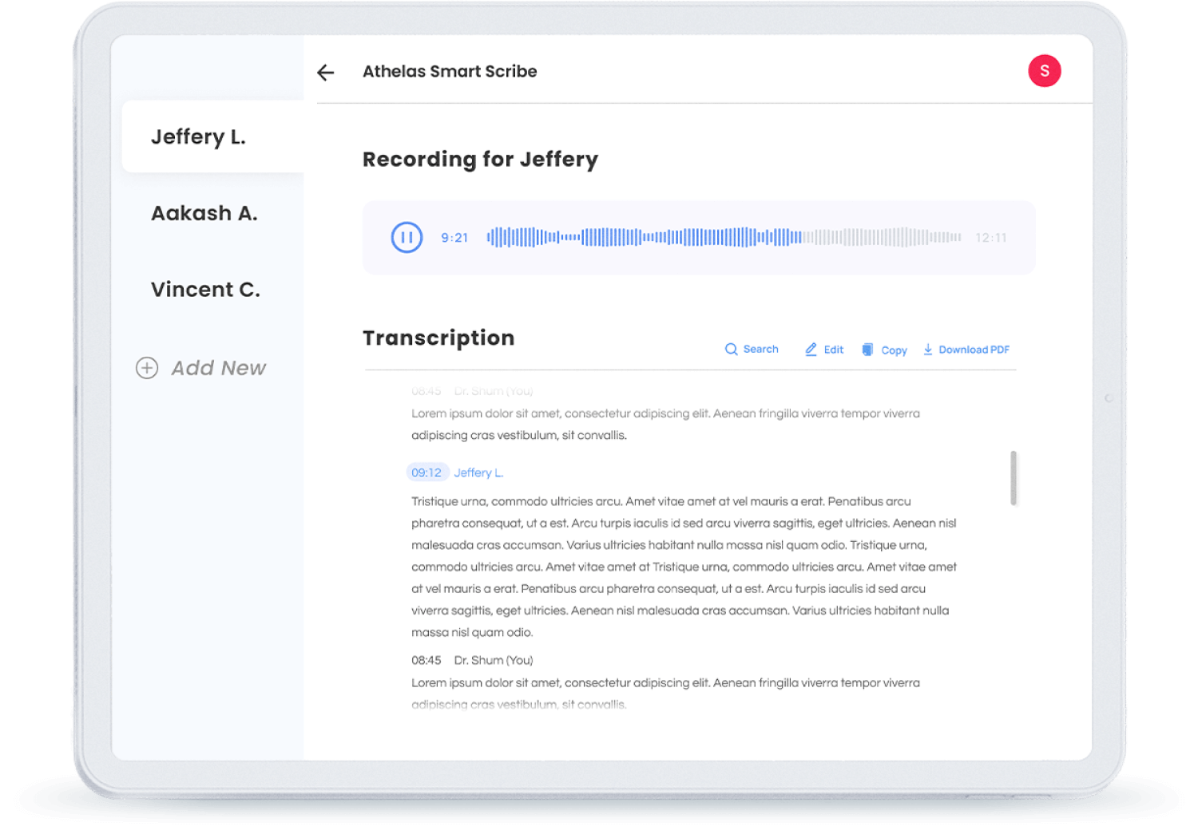The height and width of the screenshot is (830, 1198).
Task: Click the 12:11 total duration label
Action: [x=990, y=238]
